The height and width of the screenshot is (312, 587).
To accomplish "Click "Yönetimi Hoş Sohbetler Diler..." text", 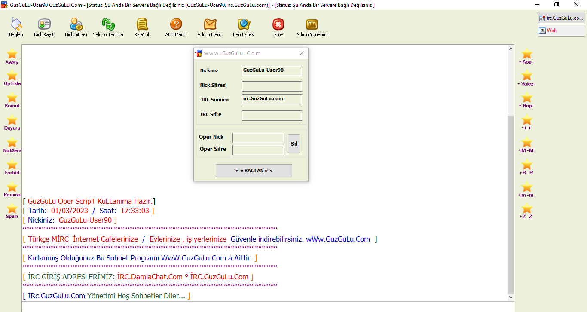I will pos(136,296).
